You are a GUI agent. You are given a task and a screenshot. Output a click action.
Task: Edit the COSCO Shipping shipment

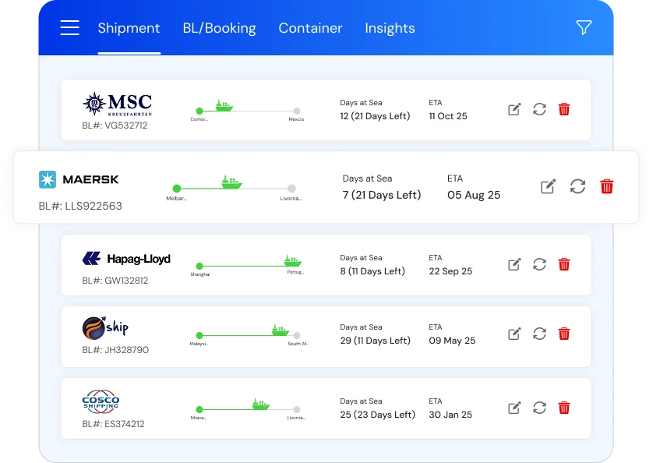pos(514,408)
